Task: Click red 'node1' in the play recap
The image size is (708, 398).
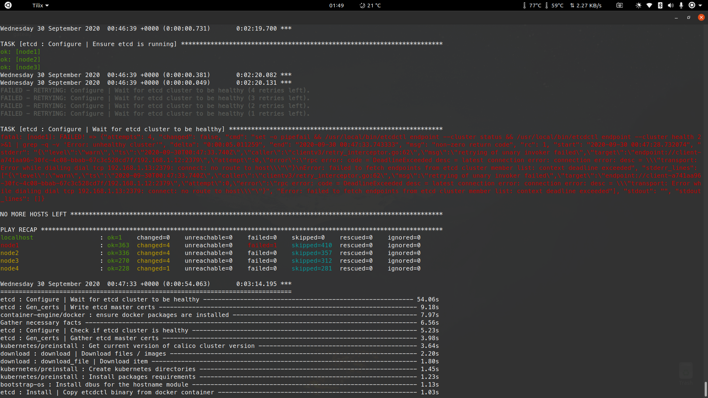Action: (10, 245)
